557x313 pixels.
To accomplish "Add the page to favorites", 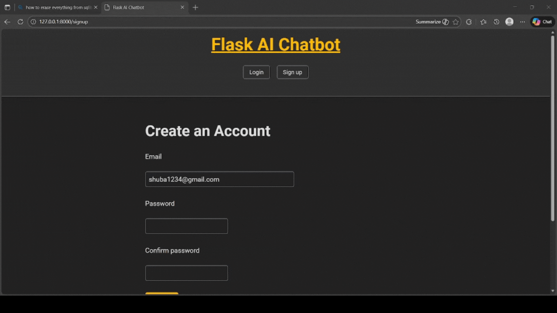I will 456,21.
